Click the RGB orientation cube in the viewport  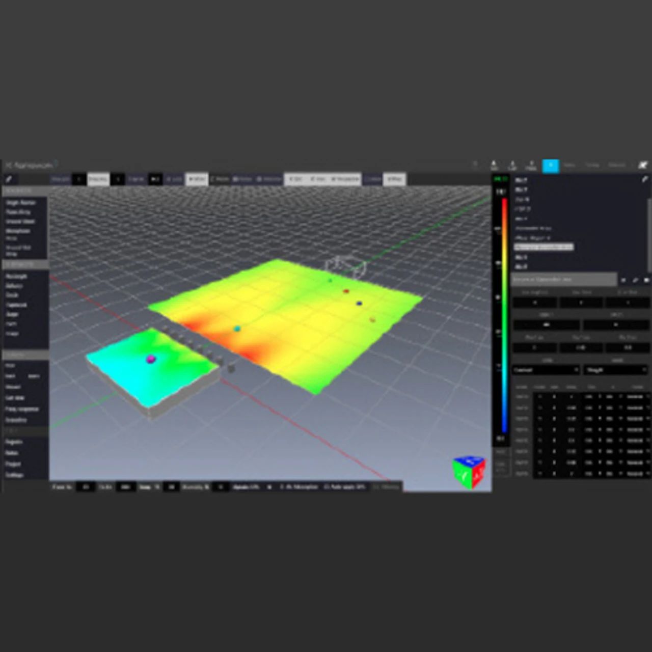coord(469,472)
